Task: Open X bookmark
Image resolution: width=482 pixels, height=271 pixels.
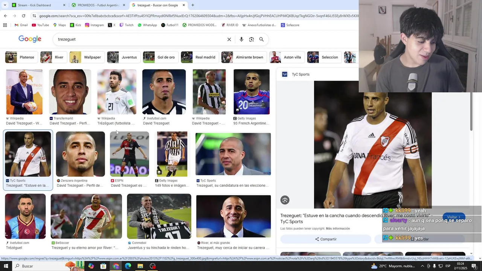Action: coord(111,25)
